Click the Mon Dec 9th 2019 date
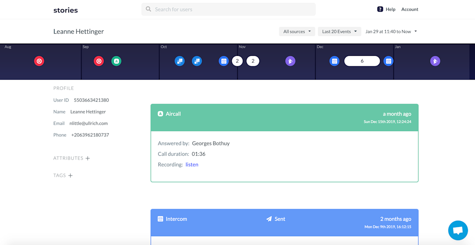475x245 pixels. click(x=388, y=227)
